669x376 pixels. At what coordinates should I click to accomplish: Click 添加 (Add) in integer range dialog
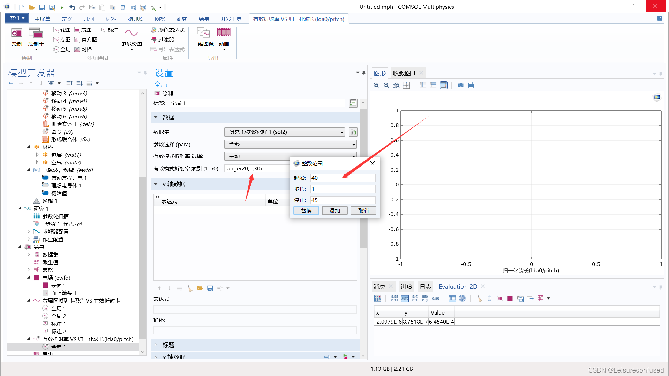[335, 211]
